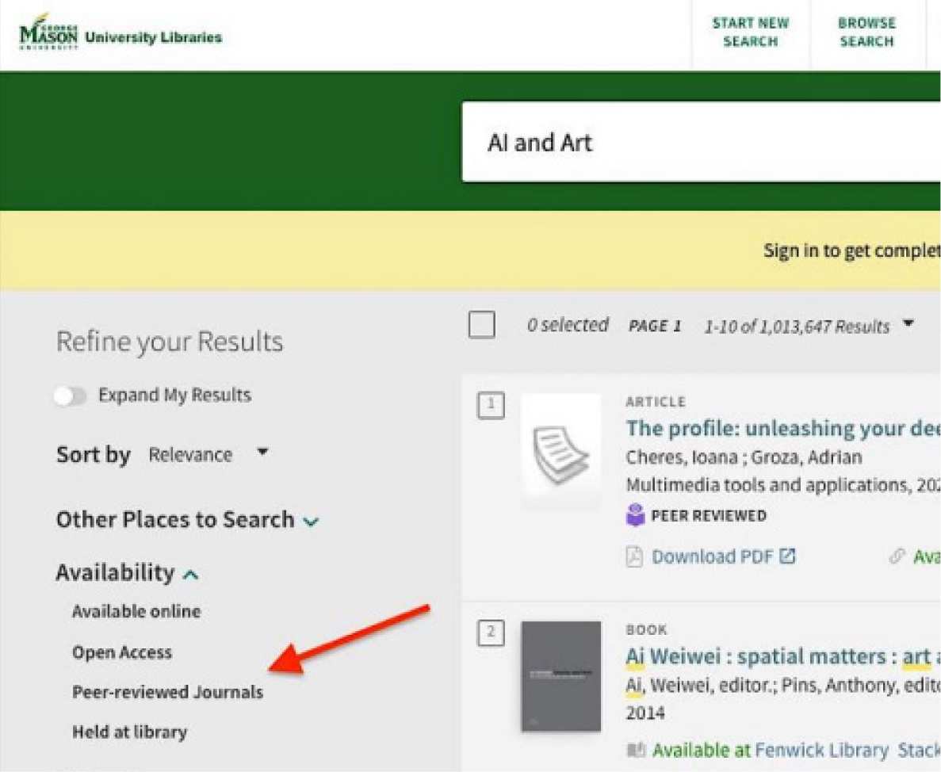Click the PDF file icon beside Download PDF

pos(634,556)
